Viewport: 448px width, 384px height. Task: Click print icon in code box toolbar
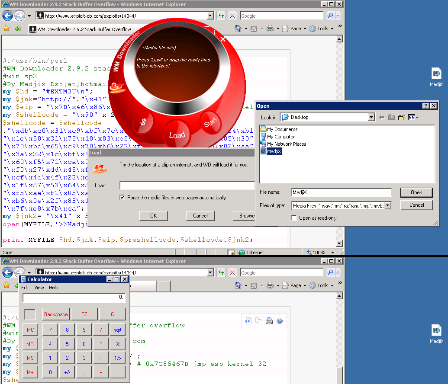pyautogui.click(x=269, y=321)
